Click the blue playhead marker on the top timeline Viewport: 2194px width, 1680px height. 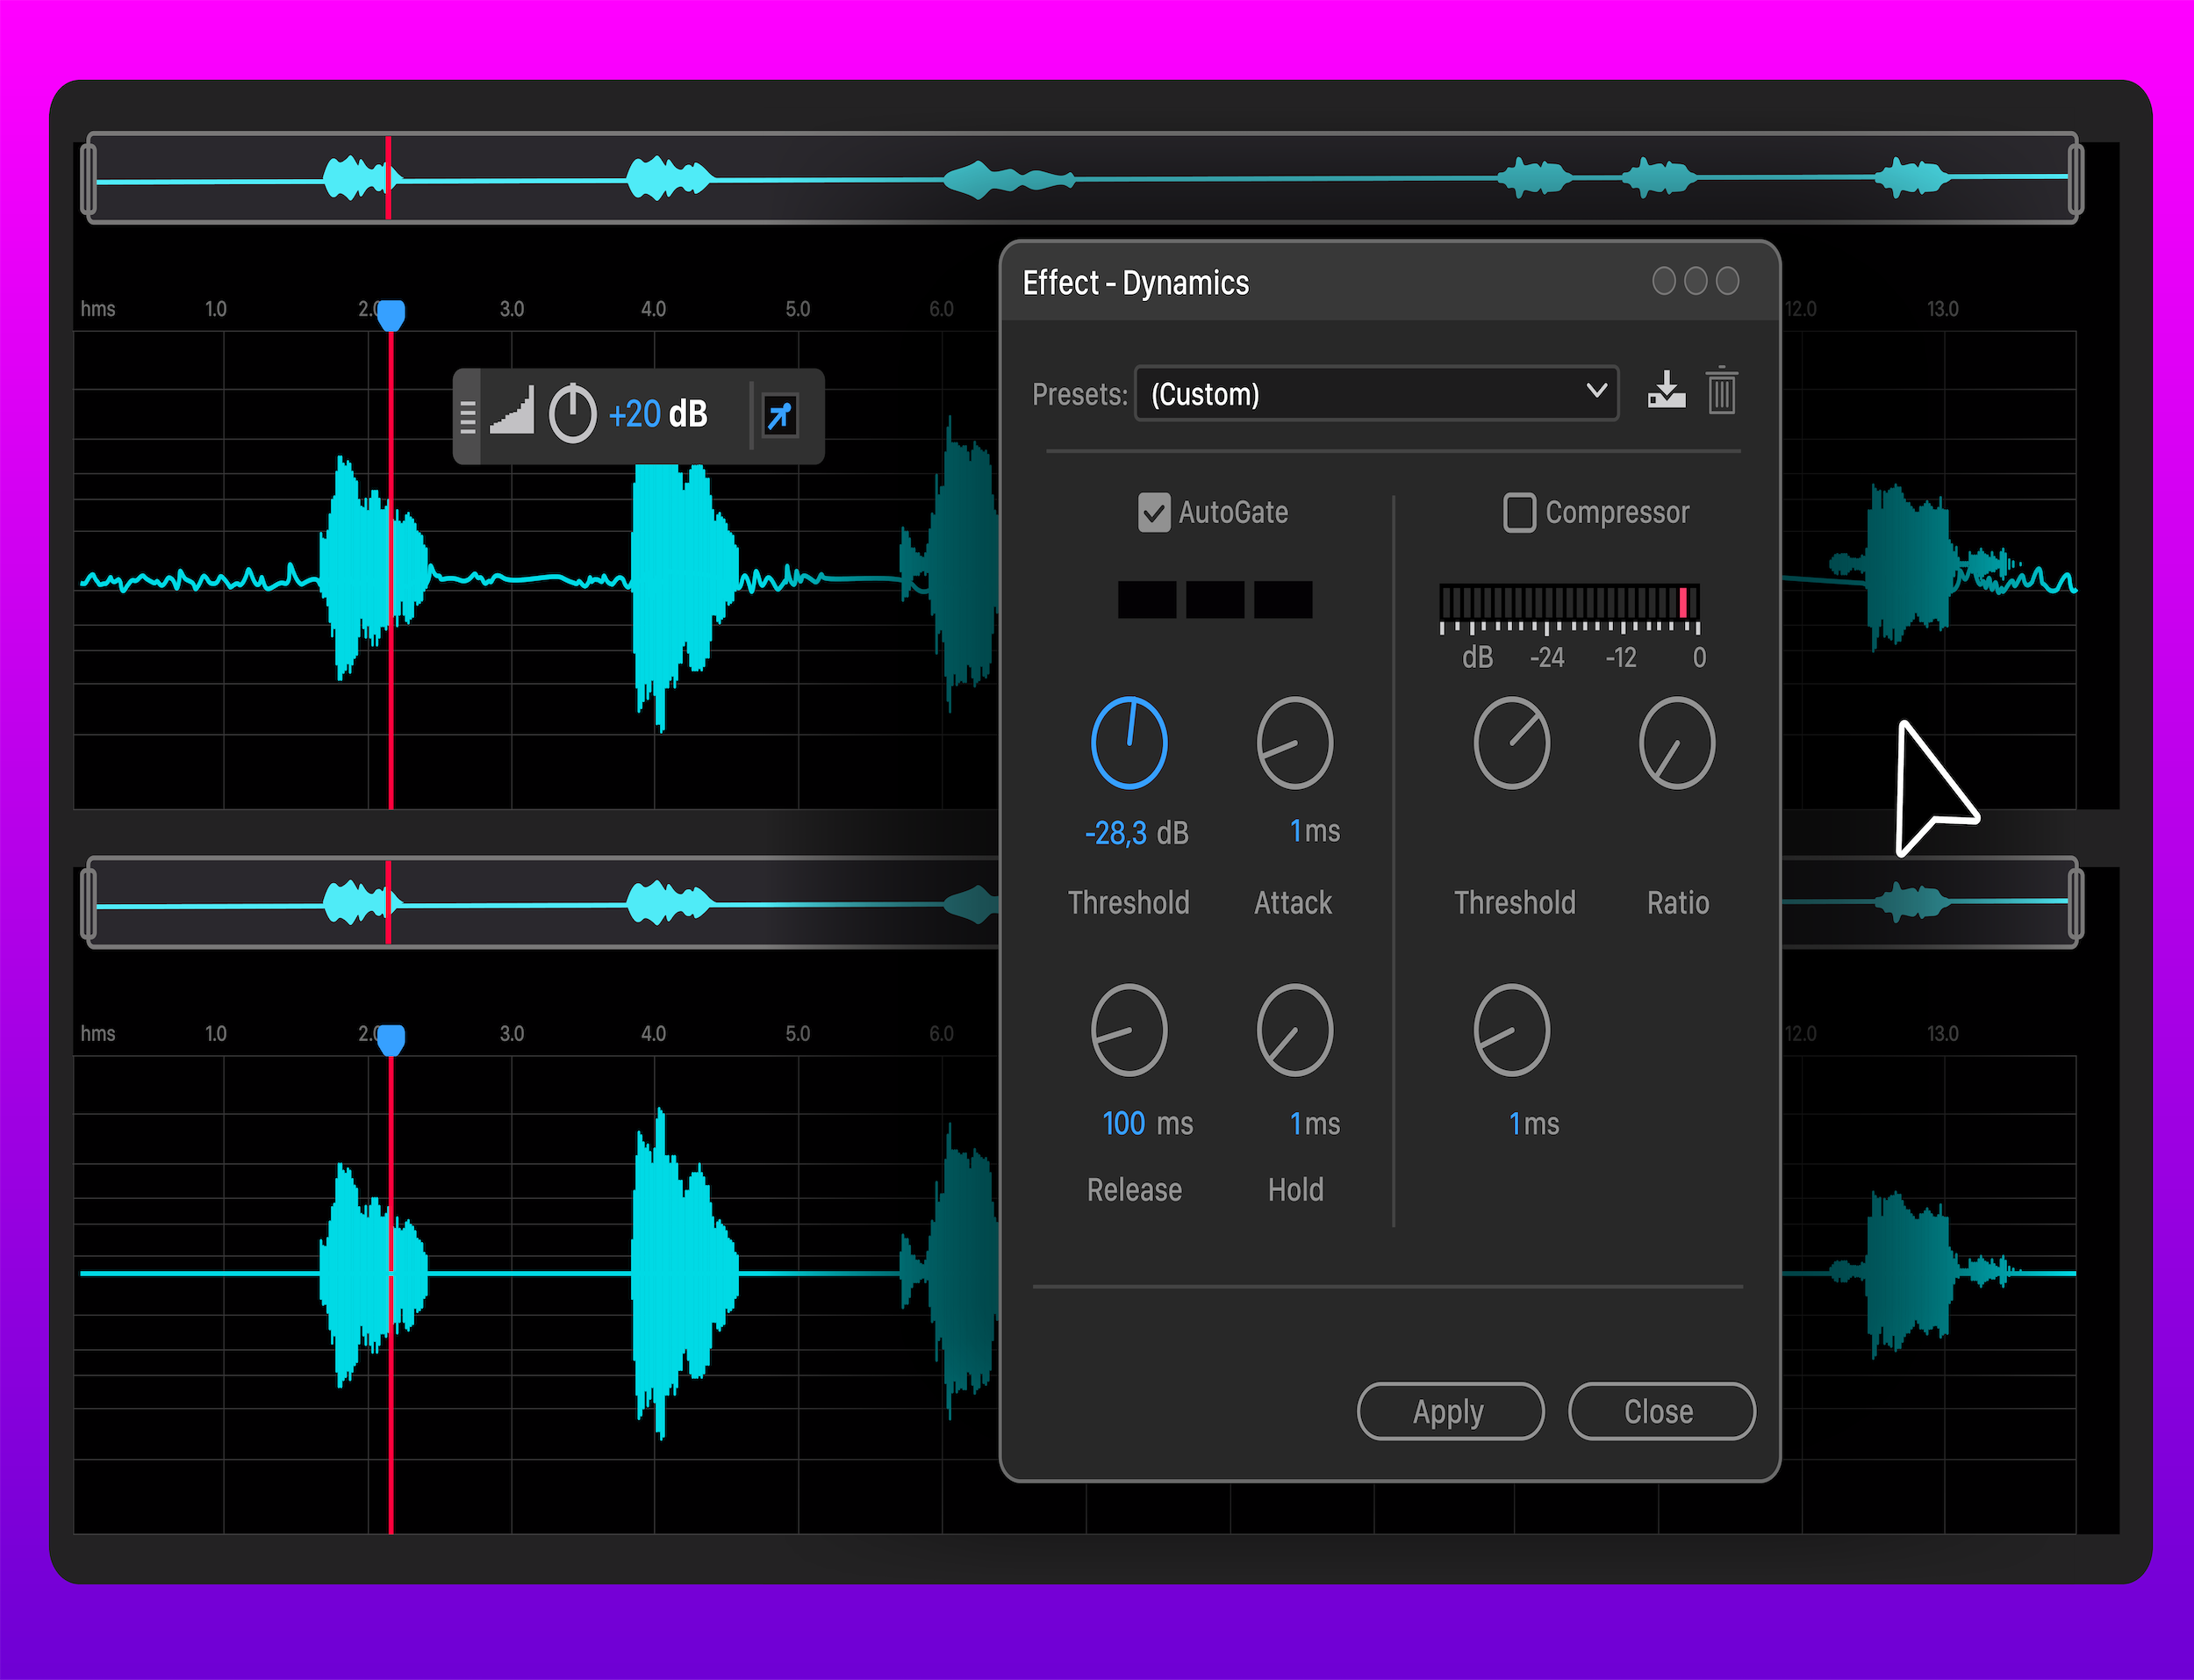(x=391, y=315)
